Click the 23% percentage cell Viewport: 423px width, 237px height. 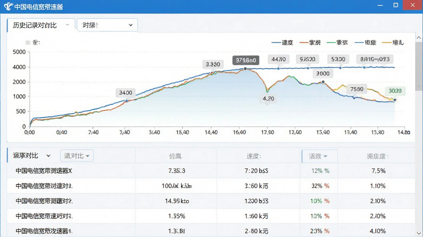(320, 231)
